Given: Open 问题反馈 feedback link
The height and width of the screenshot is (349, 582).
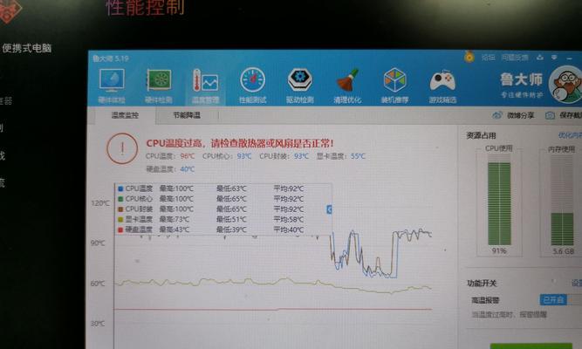Looking at the screenshot, I should 515,58.
